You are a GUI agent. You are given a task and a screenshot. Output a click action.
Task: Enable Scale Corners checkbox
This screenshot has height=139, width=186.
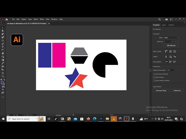coord(154,77)
